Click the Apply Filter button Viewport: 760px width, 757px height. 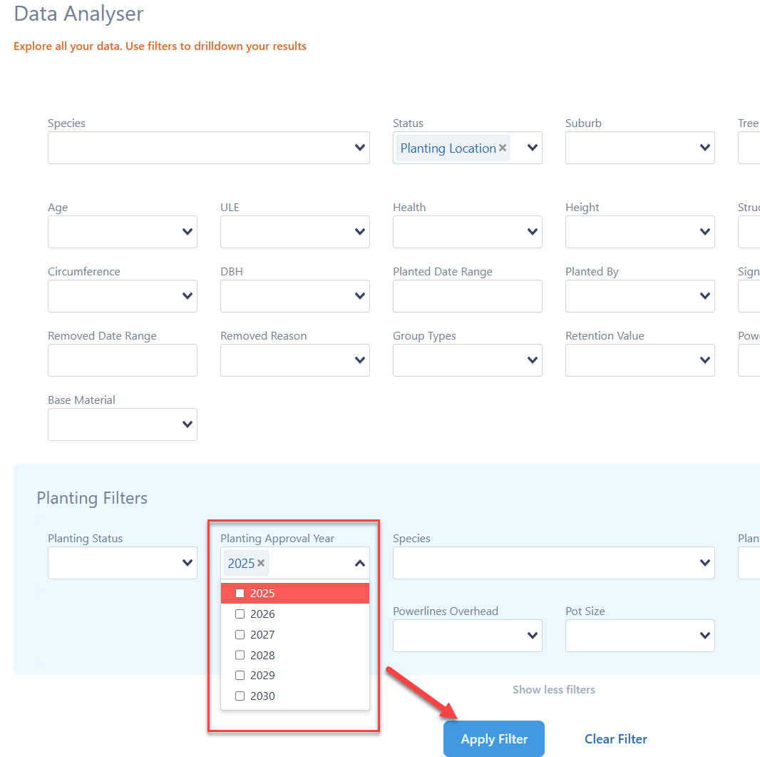click(494, 739)
